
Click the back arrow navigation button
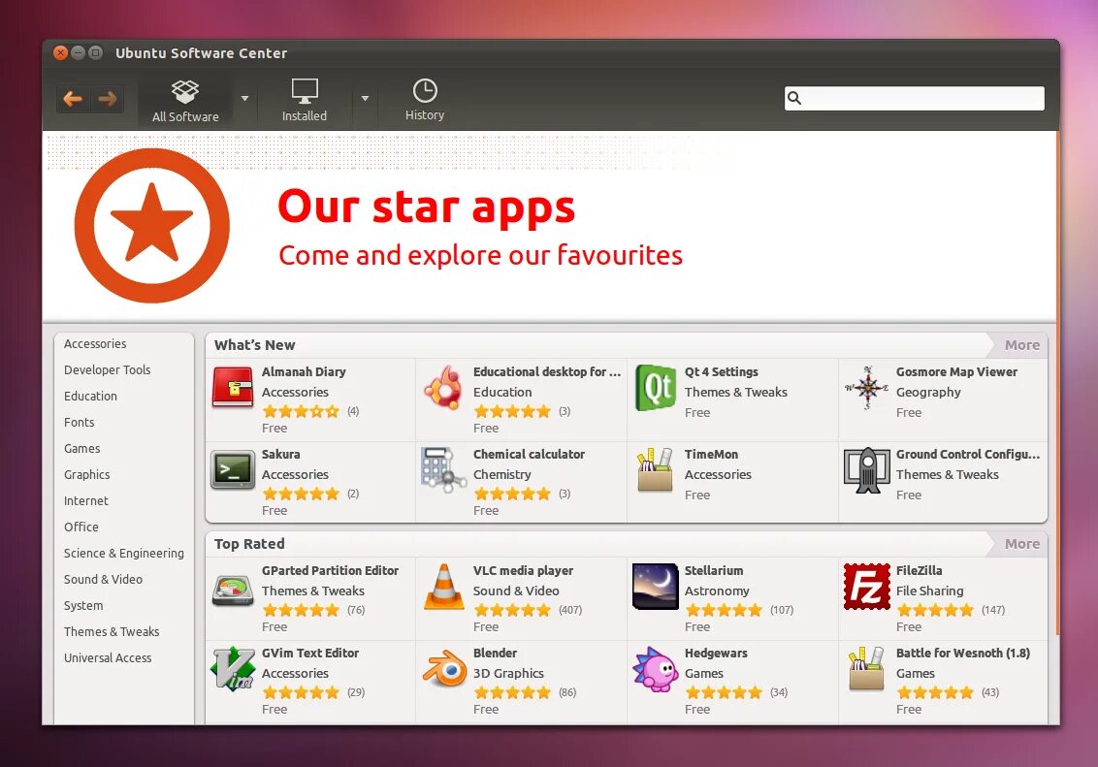(73, 99)
